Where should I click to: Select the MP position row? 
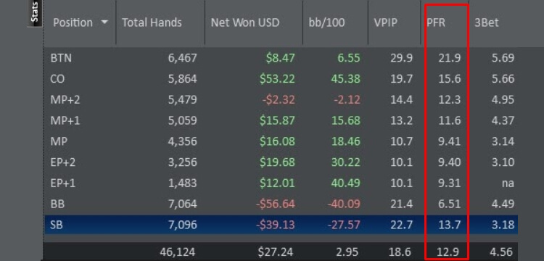(x=281, y=141)
